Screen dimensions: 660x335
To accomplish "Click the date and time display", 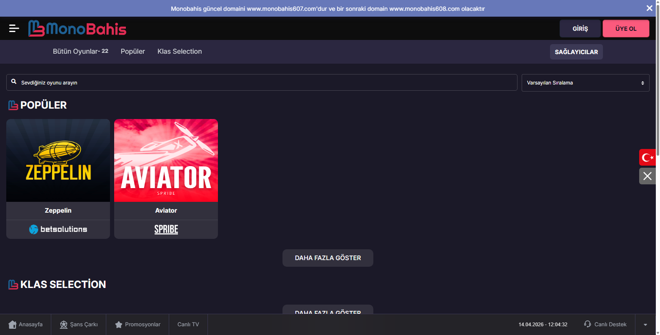I will [x=543, y=325].
